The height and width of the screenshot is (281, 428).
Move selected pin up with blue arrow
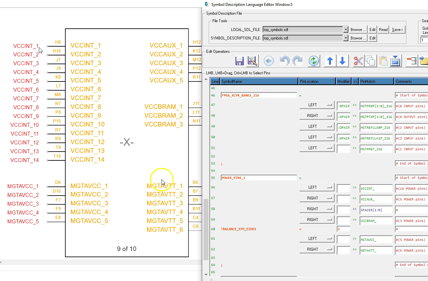tap(330, 61)
